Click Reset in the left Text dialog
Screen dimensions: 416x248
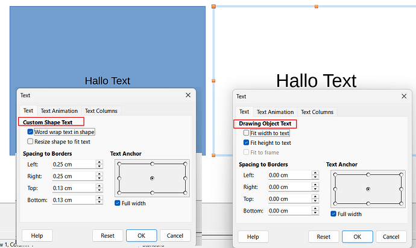point(107,236)
